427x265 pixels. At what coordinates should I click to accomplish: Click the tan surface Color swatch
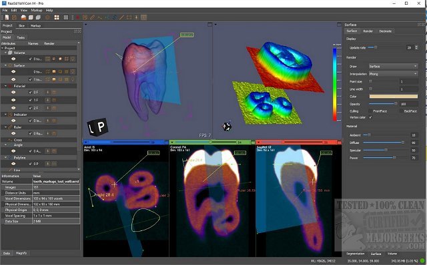click(393, 97)
